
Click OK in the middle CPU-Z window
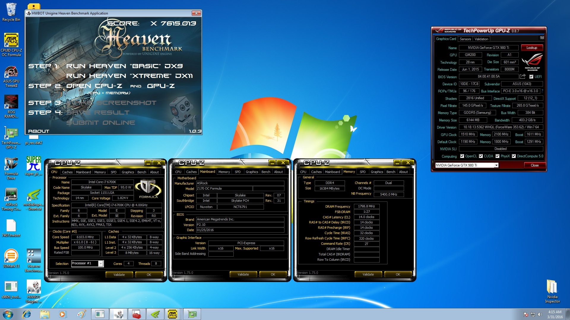[x=273, y=274]
